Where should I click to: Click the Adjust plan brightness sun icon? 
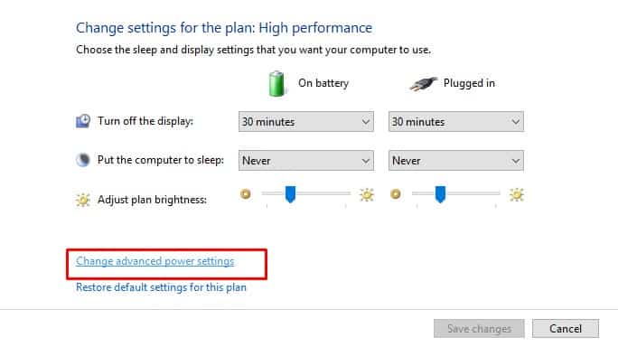pos(83,200)
